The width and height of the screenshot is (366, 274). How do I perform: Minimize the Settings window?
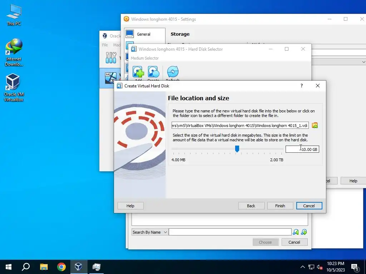tap(330, 19)
